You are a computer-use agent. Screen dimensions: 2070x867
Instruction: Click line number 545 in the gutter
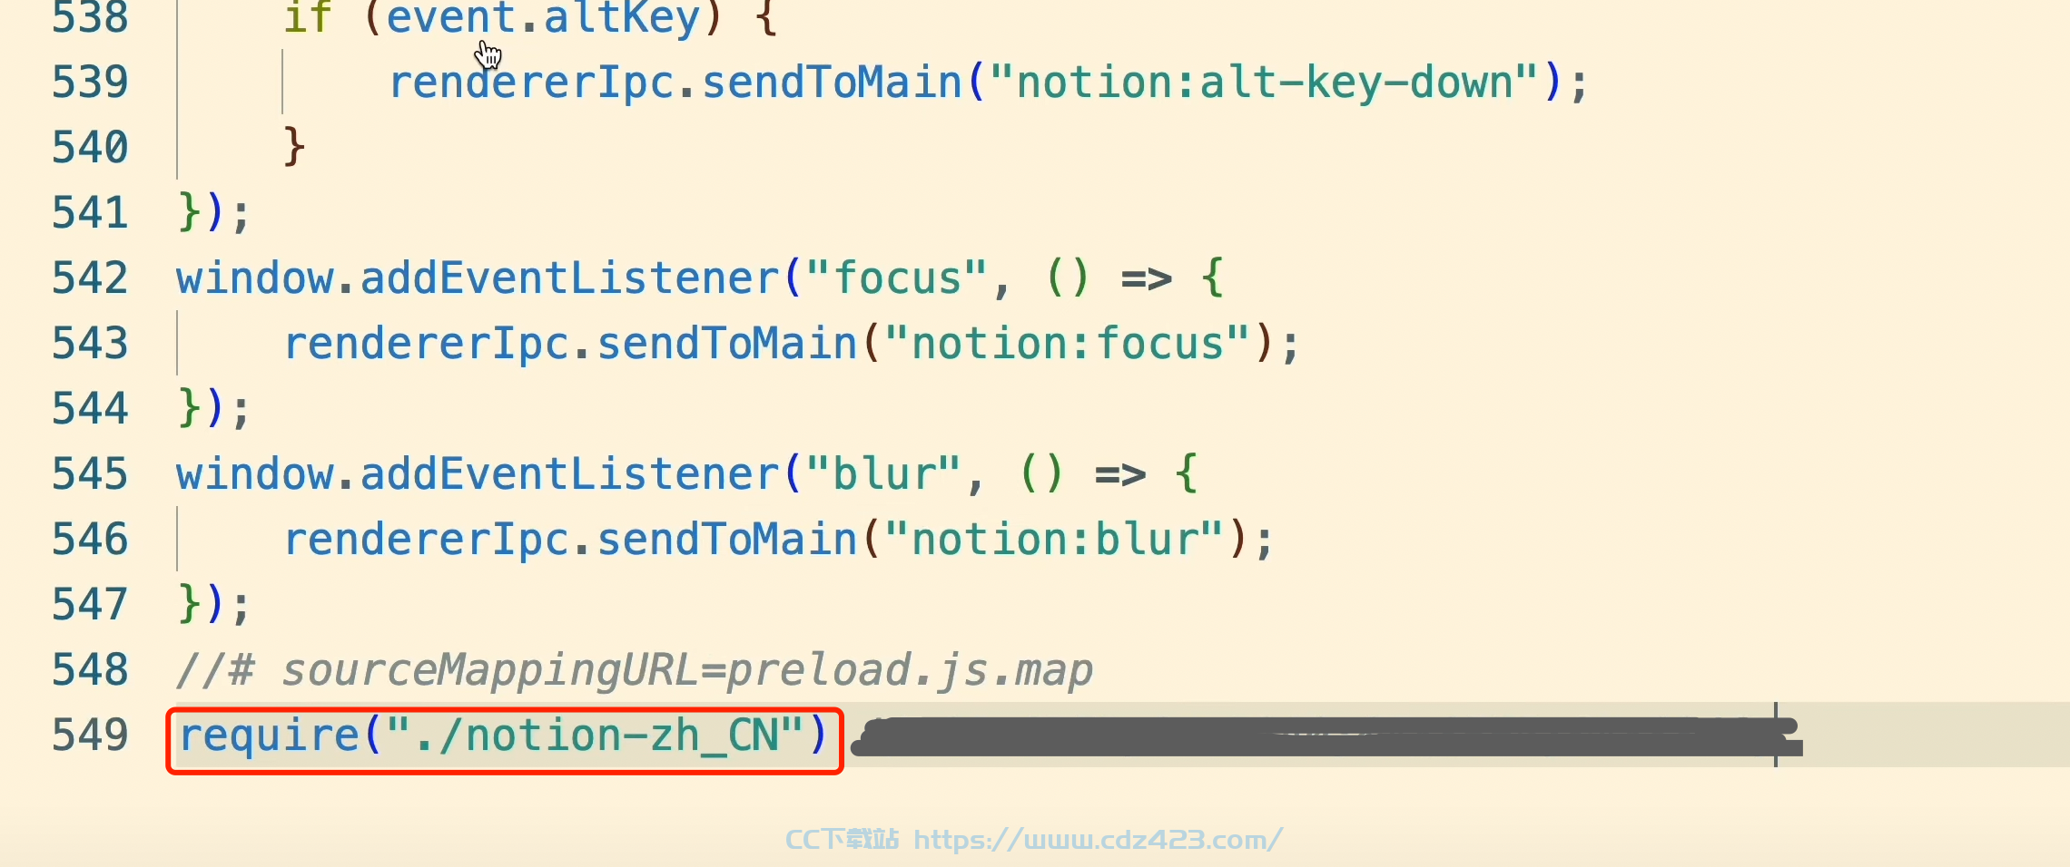point(90,473)
